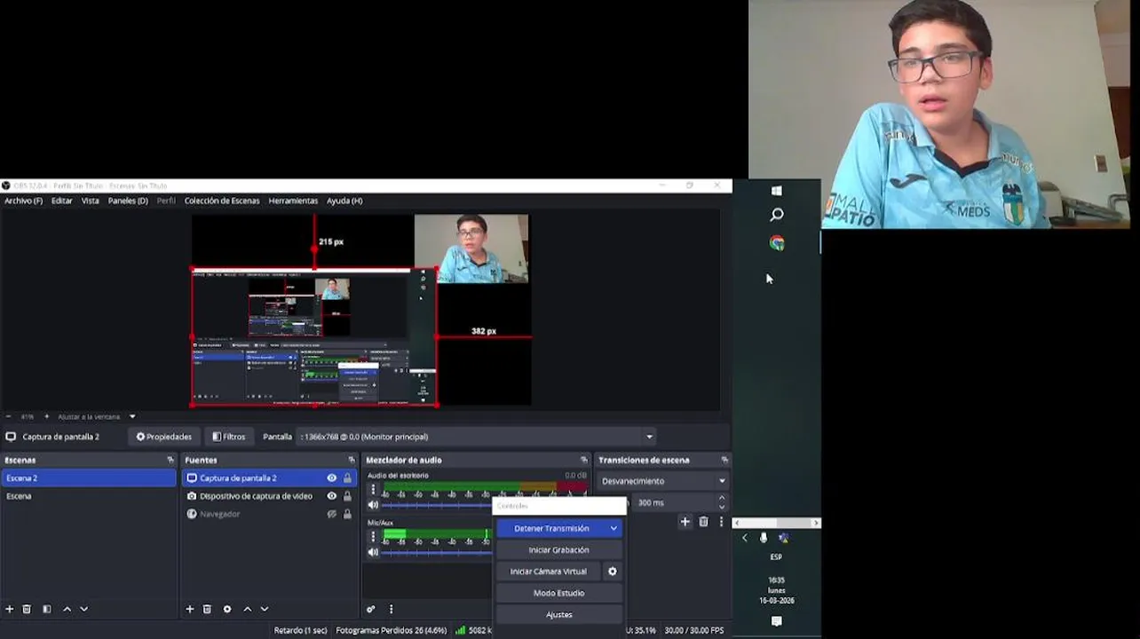
Task: Open the Archivo menu
Action: pos(23,201)
